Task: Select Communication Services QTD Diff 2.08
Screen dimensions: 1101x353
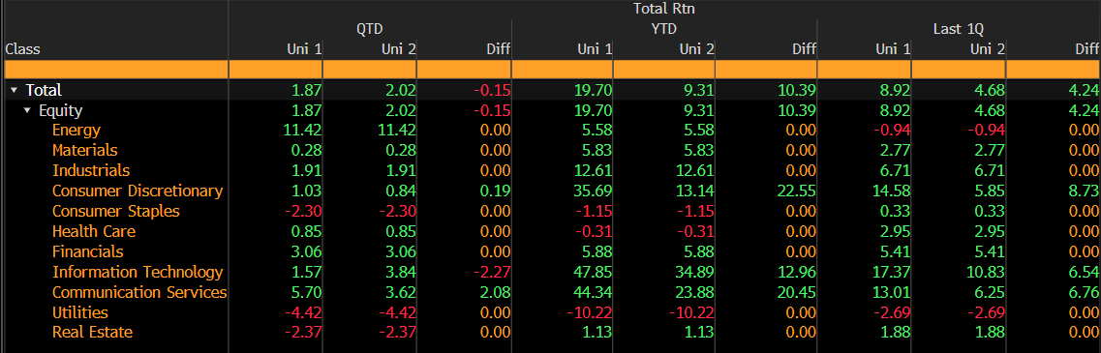Action: tap(496, 293)
